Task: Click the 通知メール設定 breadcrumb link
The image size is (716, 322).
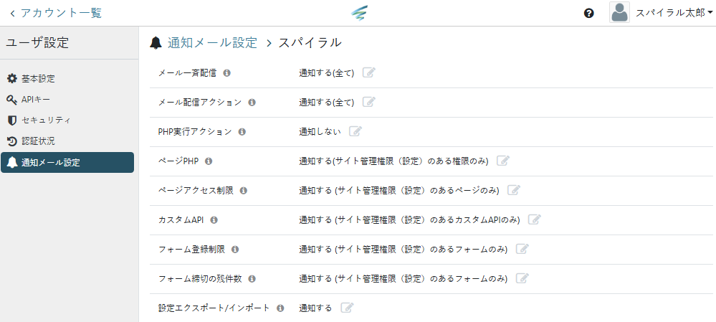Action: point(212,42)
